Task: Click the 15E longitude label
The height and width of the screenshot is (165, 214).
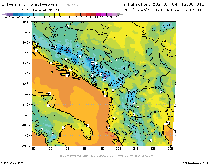Action: click(32, 148)
